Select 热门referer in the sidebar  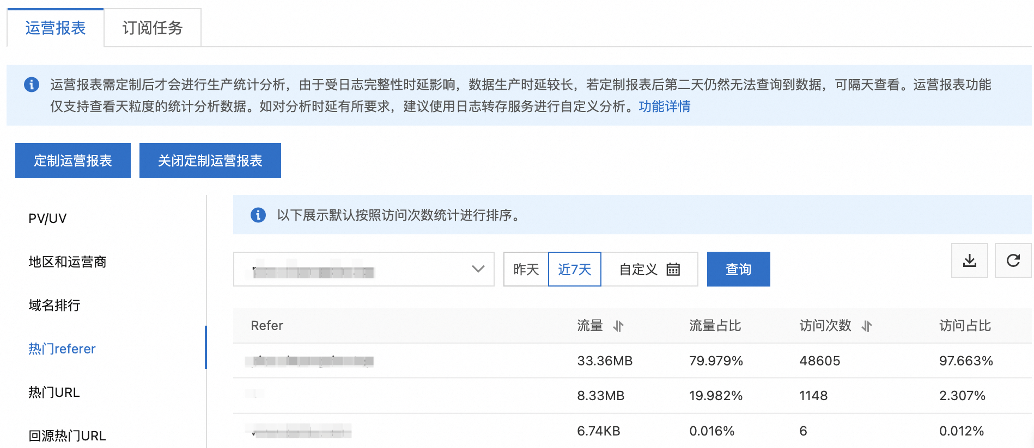coord(62,349)
